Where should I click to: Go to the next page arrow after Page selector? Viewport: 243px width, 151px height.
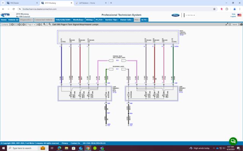pyautogui.click(x=39, y=25)
